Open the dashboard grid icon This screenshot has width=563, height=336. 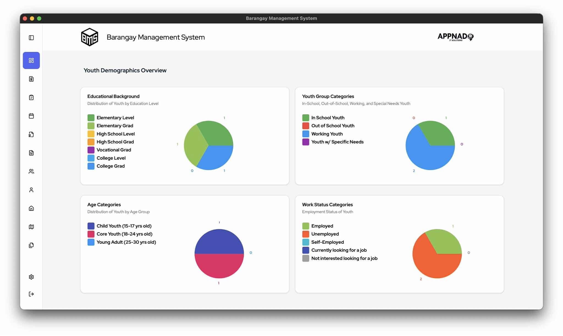click(x=31, y=60)
